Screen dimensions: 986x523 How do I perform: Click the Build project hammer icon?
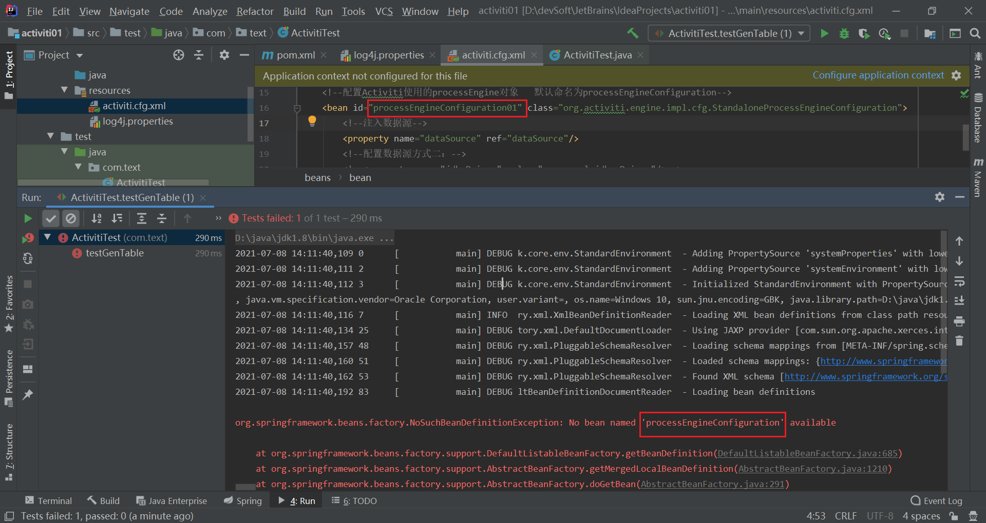[x=633, y=33]
